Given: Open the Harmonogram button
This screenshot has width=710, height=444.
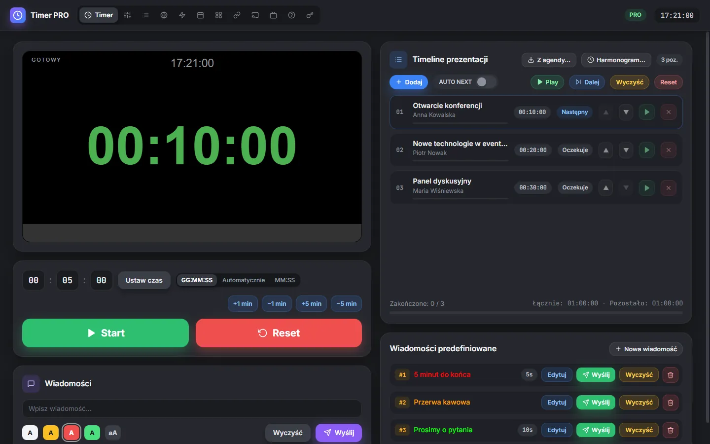Looking at the screenshot, I should 616,60.
